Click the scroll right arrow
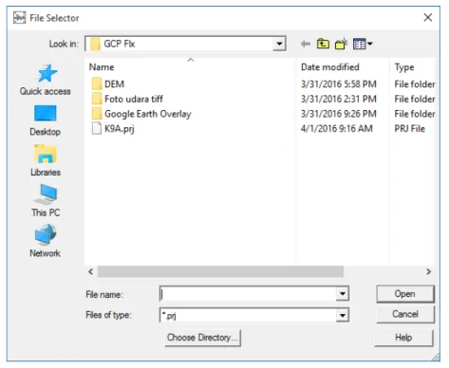449x368 pixels. pyautogui.click(x=428, y=271)
